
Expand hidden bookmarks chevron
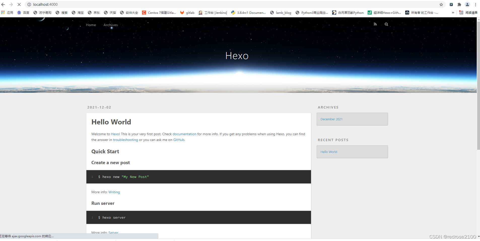click(x=453, y=13)
